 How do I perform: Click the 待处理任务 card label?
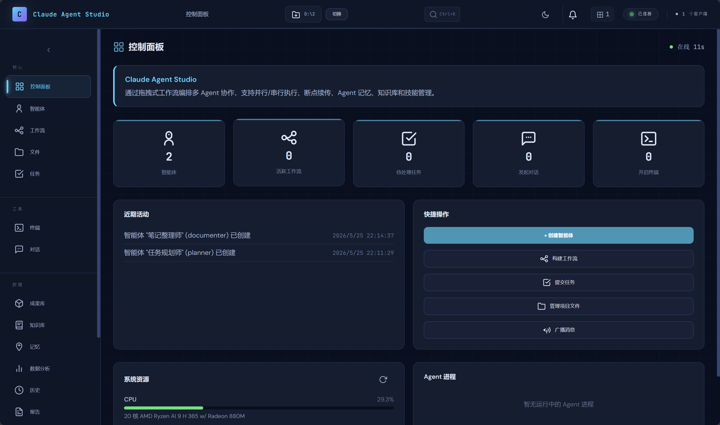(x=409, y=172)
